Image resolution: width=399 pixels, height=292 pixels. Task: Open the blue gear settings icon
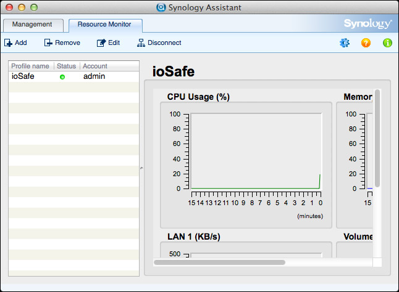pos(345,43)
